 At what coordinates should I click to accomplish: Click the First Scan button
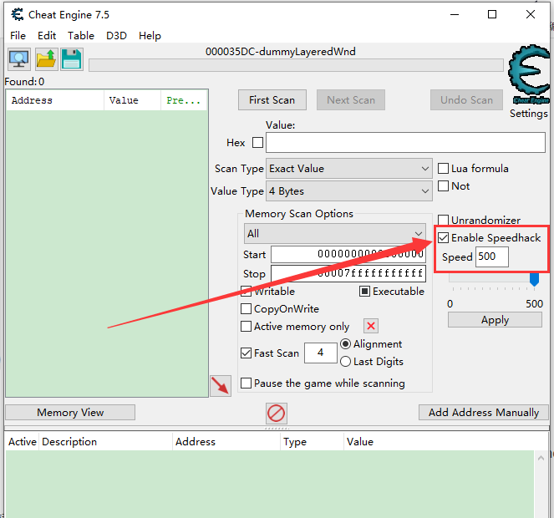point(272,100)
